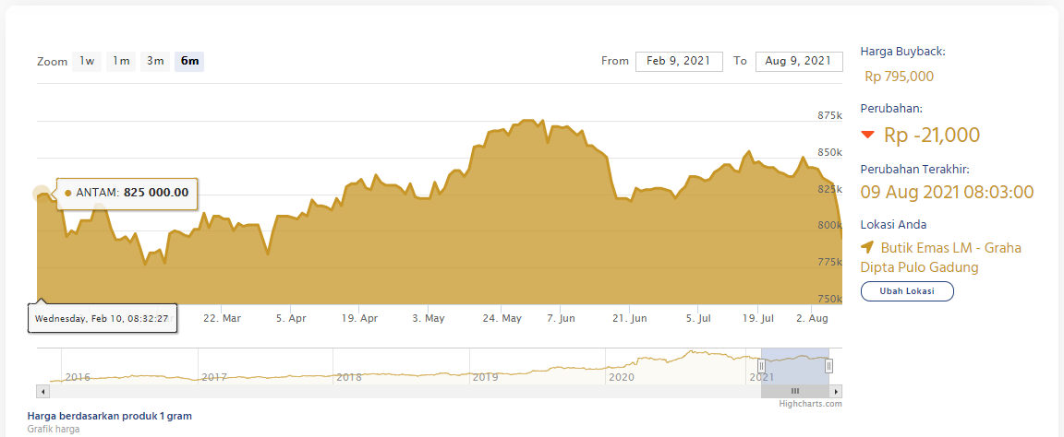Click the navigator left scroll arrow
Screen dimensions: 1064x437
pyautogui.click(x=42, y=391)
